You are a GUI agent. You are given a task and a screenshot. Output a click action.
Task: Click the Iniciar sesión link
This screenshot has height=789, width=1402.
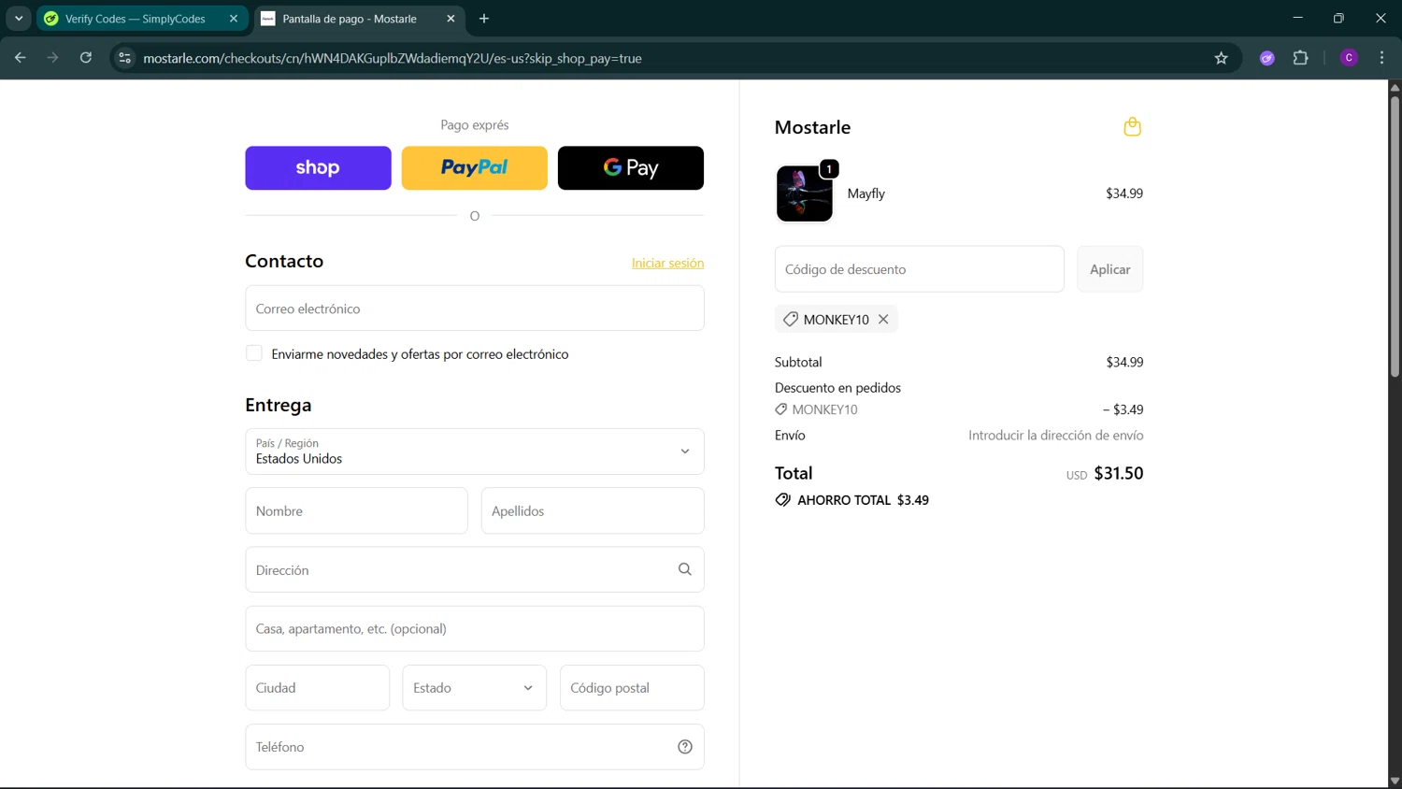[x=667, y=263]
